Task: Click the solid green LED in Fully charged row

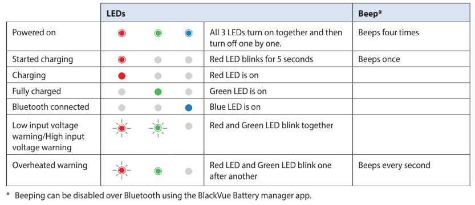Action: (158, 92)
